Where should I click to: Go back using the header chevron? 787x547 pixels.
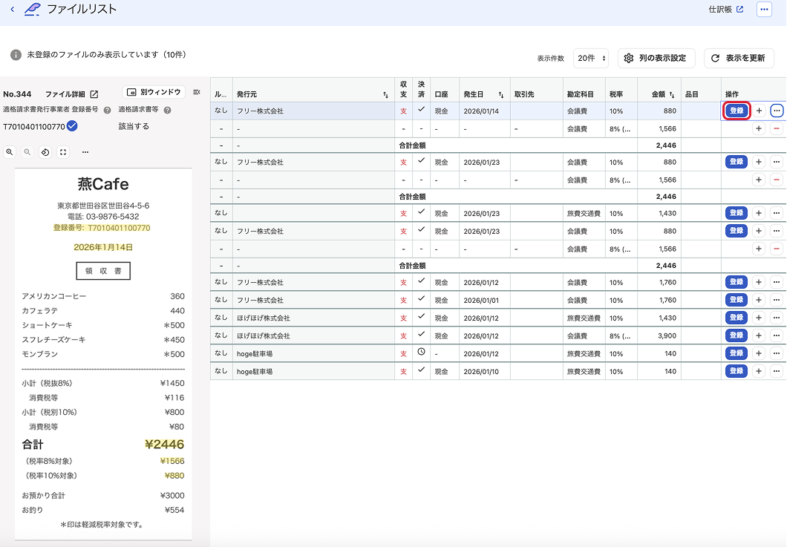pyautogui.click(x=13, y=9)
